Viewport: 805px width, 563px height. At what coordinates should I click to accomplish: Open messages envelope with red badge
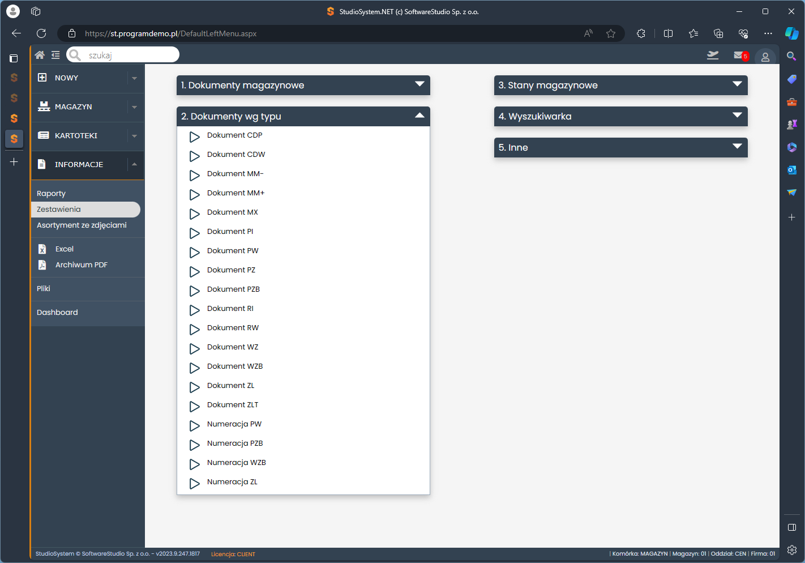(740, 56)
